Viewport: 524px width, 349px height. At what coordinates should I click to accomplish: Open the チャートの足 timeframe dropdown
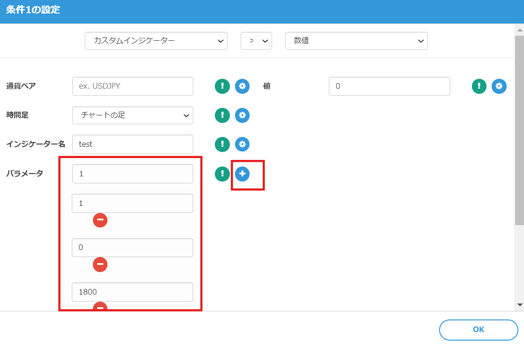coord(132,115)
